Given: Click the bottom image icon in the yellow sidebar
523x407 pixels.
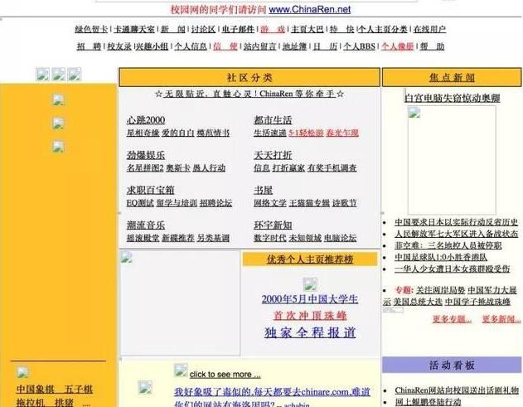Looking at the screenshot, I should (58, 147).
